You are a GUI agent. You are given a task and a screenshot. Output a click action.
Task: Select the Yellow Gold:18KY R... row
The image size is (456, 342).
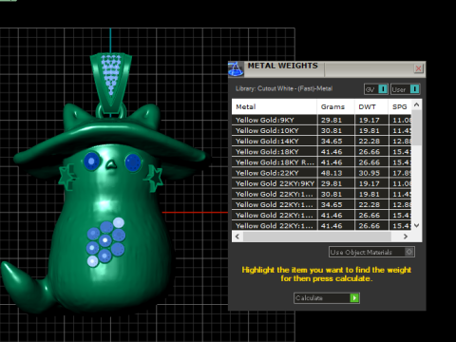[x=322, y=162]
